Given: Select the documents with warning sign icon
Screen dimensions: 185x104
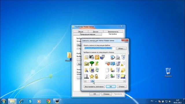Looking at the screenshot, I should [x=123, y=64].
